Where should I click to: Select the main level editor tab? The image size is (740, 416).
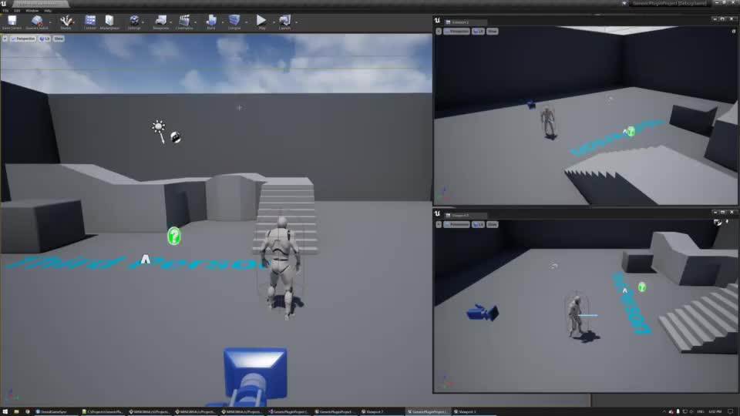pos(39,3)
